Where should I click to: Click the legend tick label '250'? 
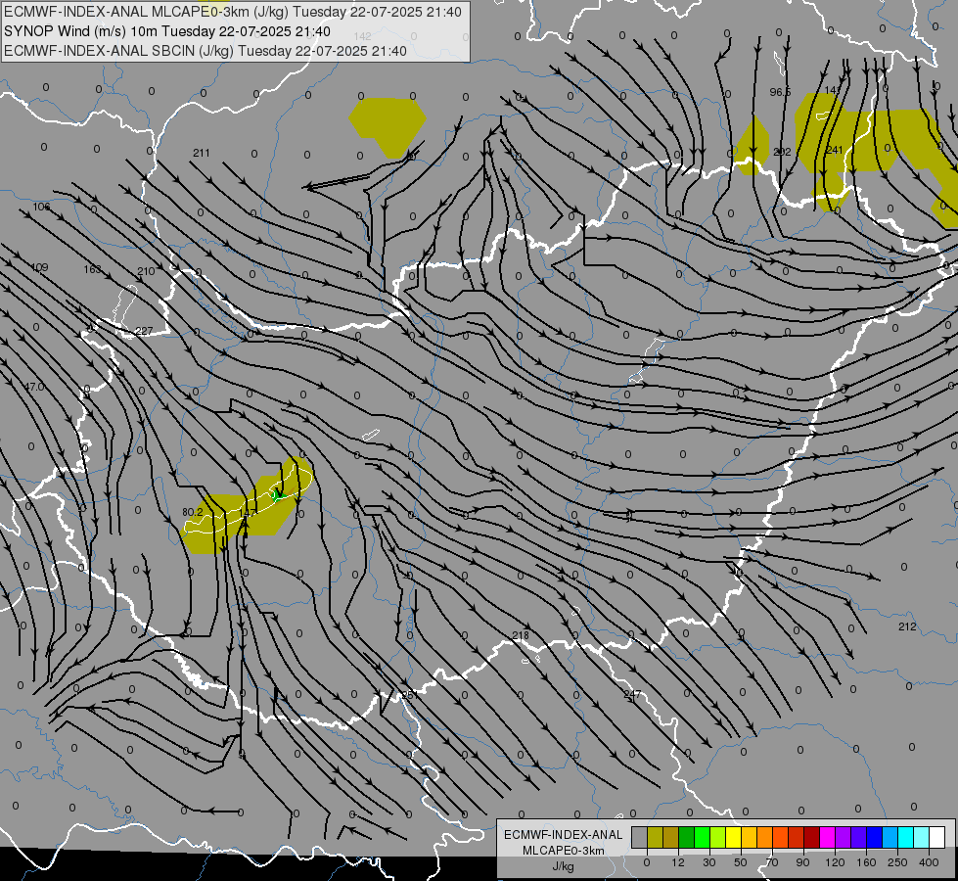click(x=897, y=862)
